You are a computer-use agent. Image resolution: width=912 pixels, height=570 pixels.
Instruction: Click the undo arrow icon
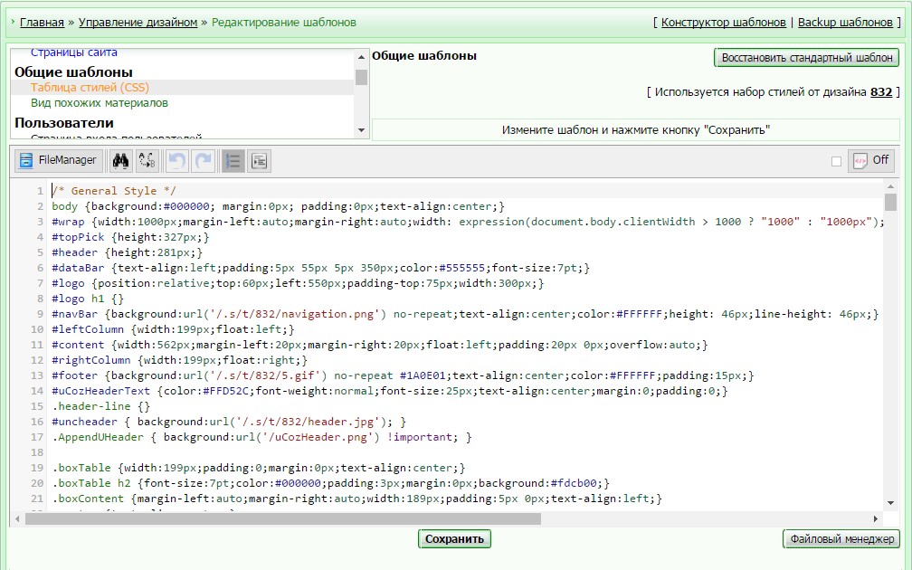click(x=176, y=160)
